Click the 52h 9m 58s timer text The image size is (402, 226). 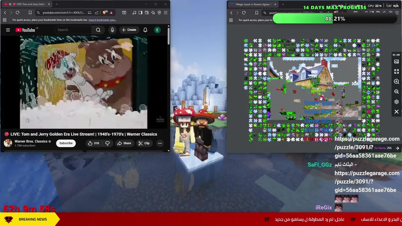(29, 208)
